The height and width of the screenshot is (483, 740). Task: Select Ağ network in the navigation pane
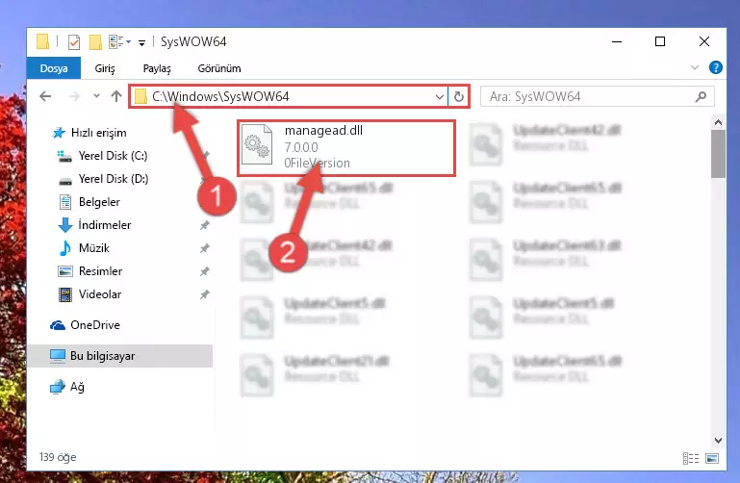pos(77,387)
